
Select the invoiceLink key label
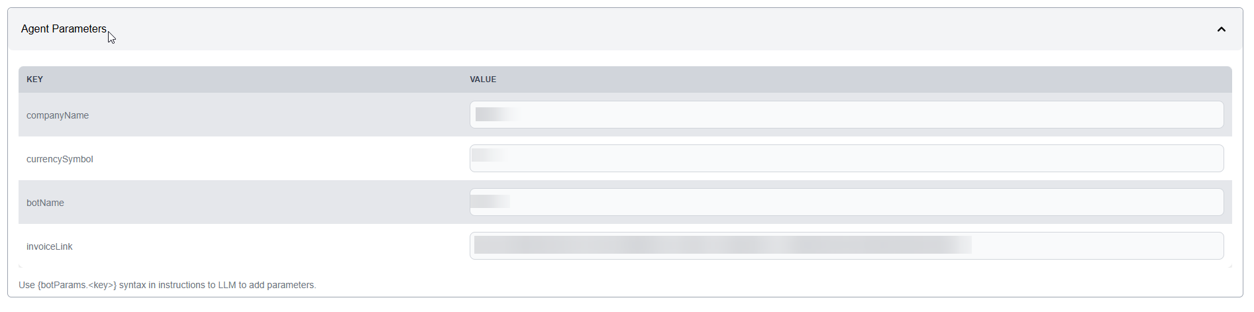(50, 246)
